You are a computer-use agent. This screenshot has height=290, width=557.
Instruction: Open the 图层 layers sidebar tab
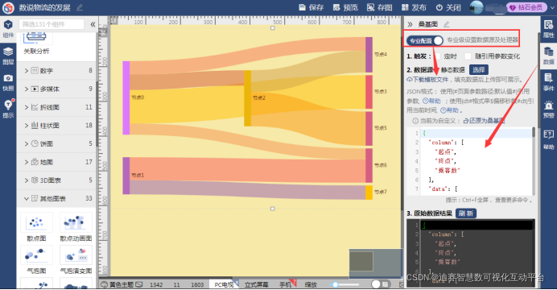(8, 56)
